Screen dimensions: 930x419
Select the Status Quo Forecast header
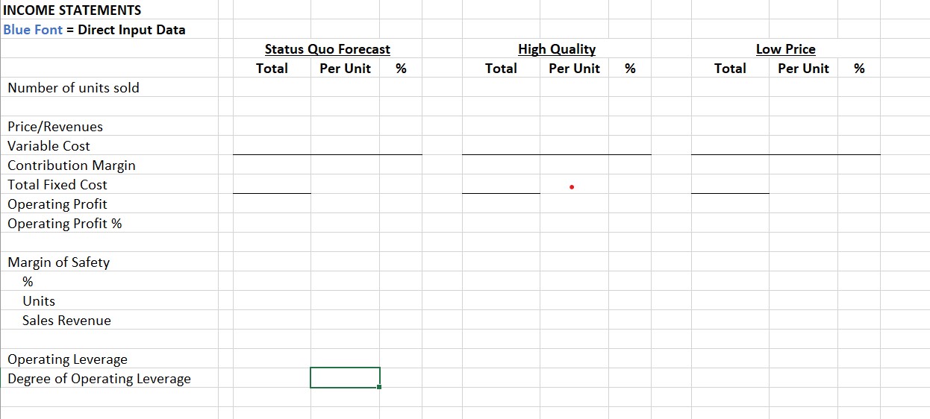tap(328, 49)
